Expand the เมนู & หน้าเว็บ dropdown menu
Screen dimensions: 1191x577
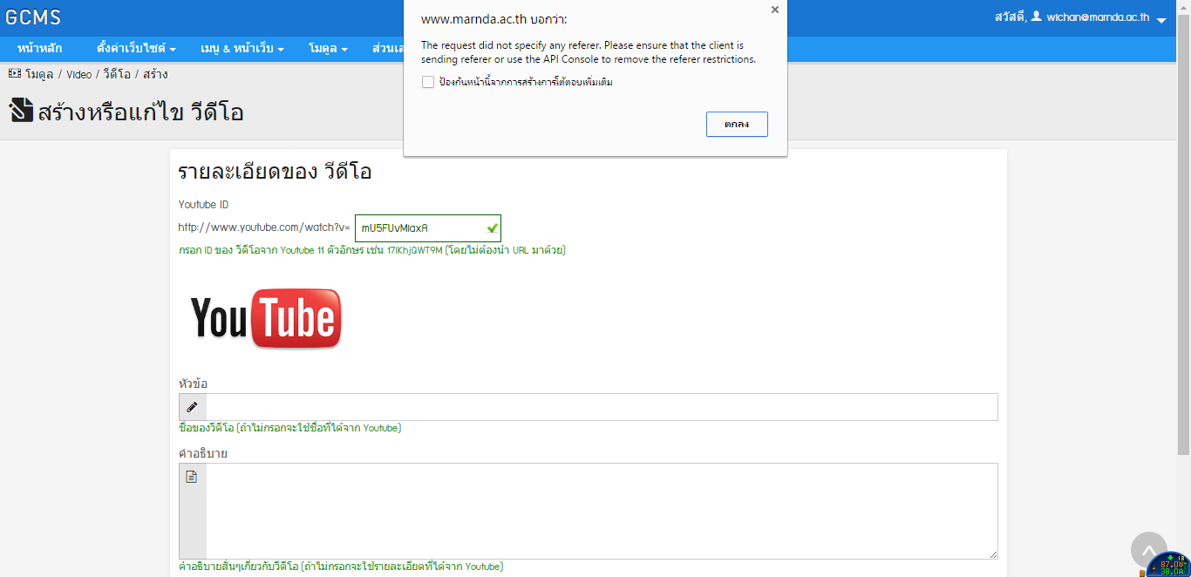coord(242,48)
